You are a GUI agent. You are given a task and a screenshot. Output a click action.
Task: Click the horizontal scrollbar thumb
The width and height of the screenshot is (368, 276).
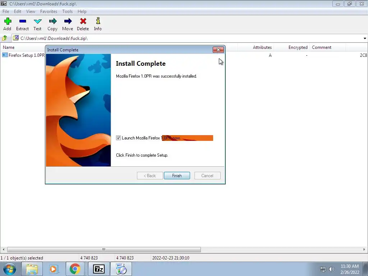[x=104, y=249]
